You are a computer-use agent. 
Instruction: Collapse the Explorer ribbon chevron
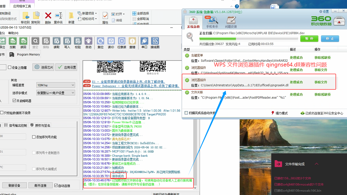tap(231, 6)
